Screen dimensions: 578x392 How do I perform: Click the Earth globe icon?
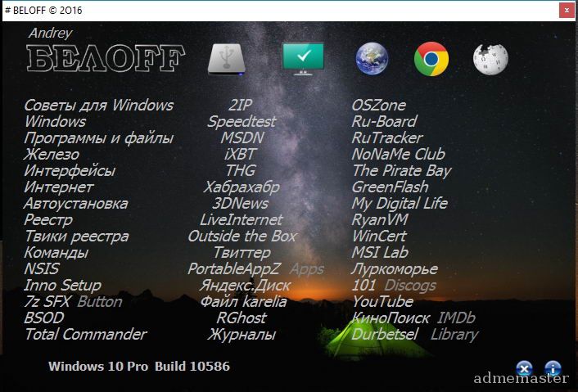(x=372, y=59)
